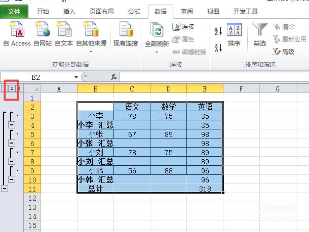
Task: Select column B header
Action: click(95, 89)
